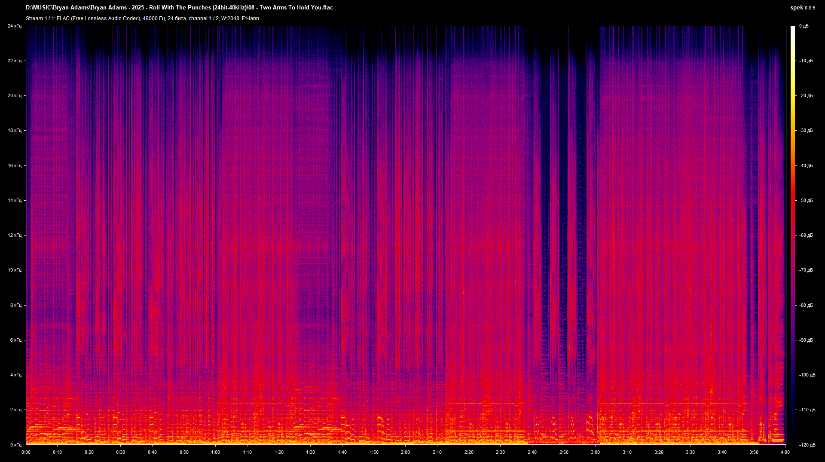Click the 4 кГц frequency axis label
The image size is (825, 462).
15,375
